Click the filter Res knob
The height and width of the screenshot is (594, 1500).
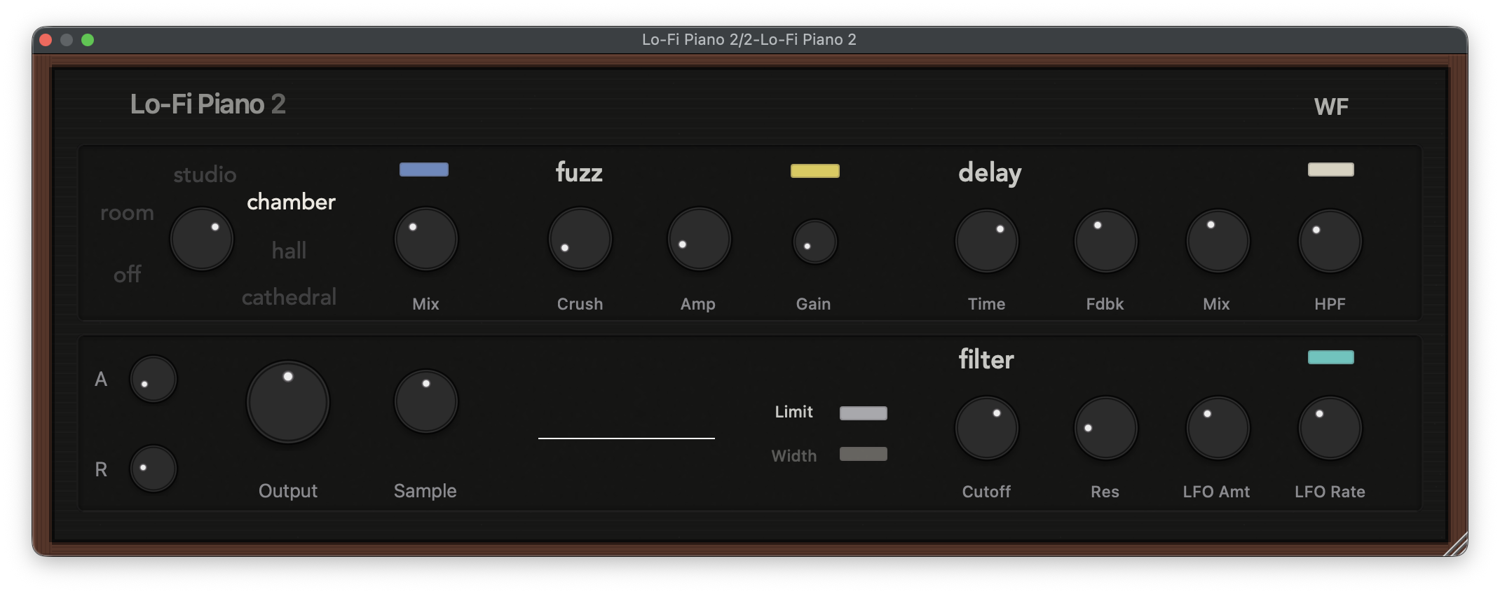point(1106,428)
